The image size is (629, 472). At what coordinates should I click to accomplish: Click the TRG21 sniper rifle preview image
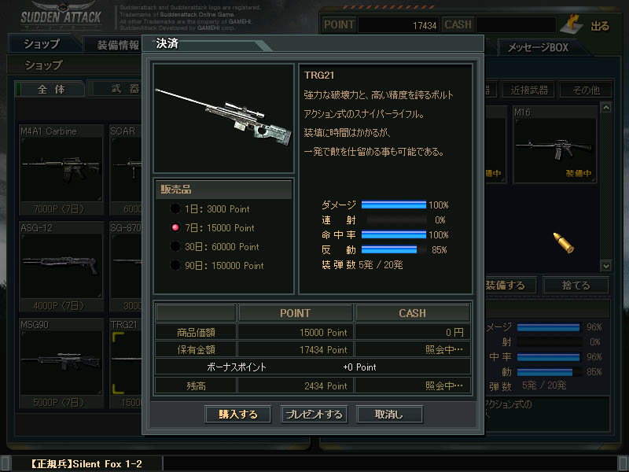click(x=223, y=118)
